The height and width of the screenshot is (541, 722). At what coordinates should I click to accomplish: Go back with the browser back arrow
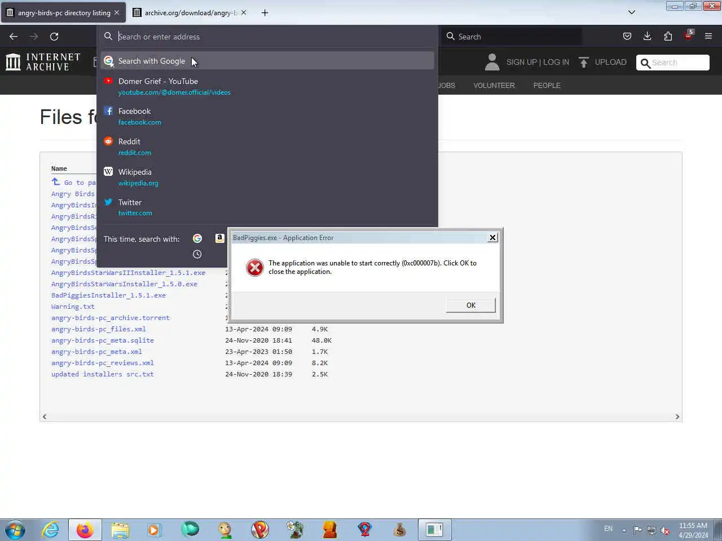[14, 37]
